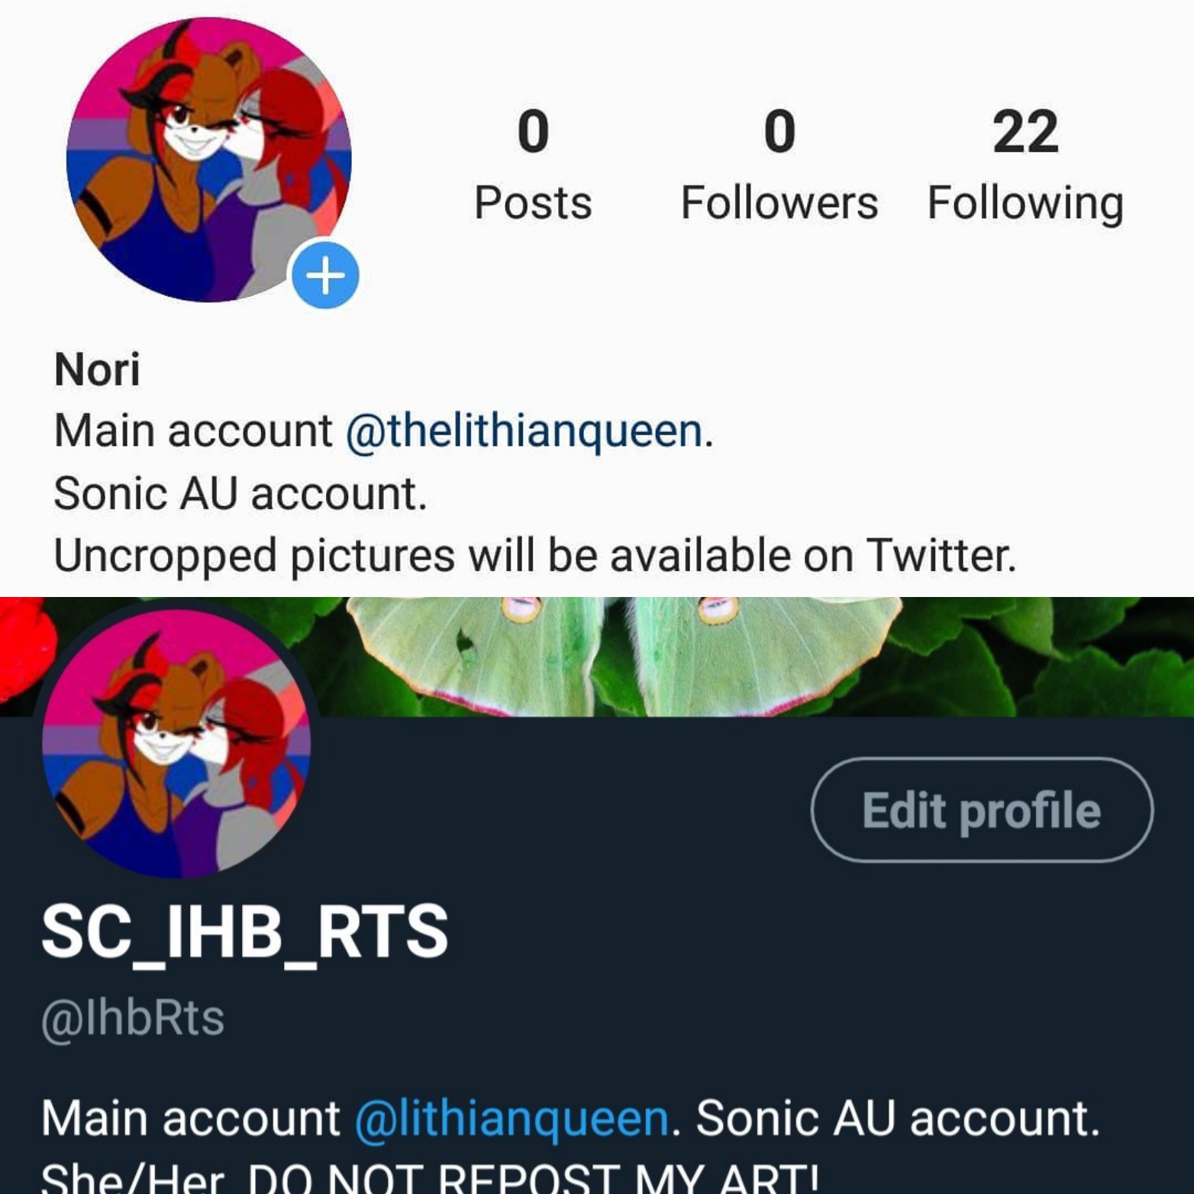Tap the Uncropped pictures bio line
The width and height of the screenshot is (1194, 1194).
pyautogui.click(x=535, y=555)
